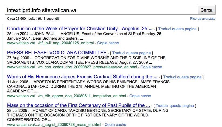Translate the Vox Clara press release page

point(132,53)
